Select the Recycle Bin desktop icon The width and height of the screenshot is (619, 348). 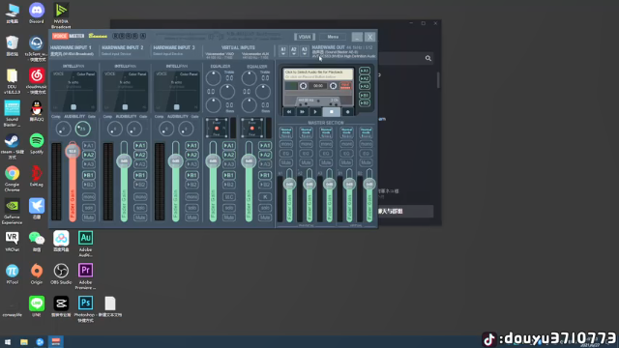coord(12,45)
